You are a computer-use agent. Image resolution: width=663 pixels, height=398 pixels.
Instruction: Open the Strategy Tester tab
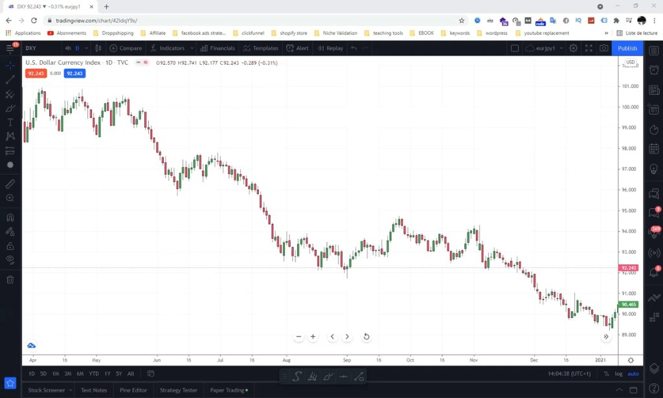(x=179, y=390)
